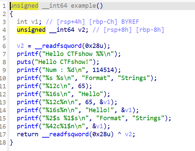Click the "Hello!" string on line 14
This screenshot has height=151, width=195.
100,110
